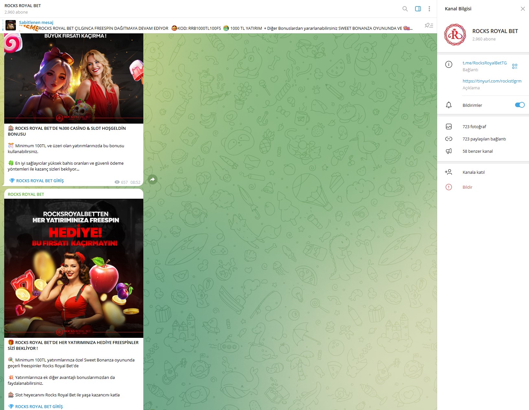Screen dimensions: 529x410
Task: Click the forward arrow beside the first post
Action: 152,179
